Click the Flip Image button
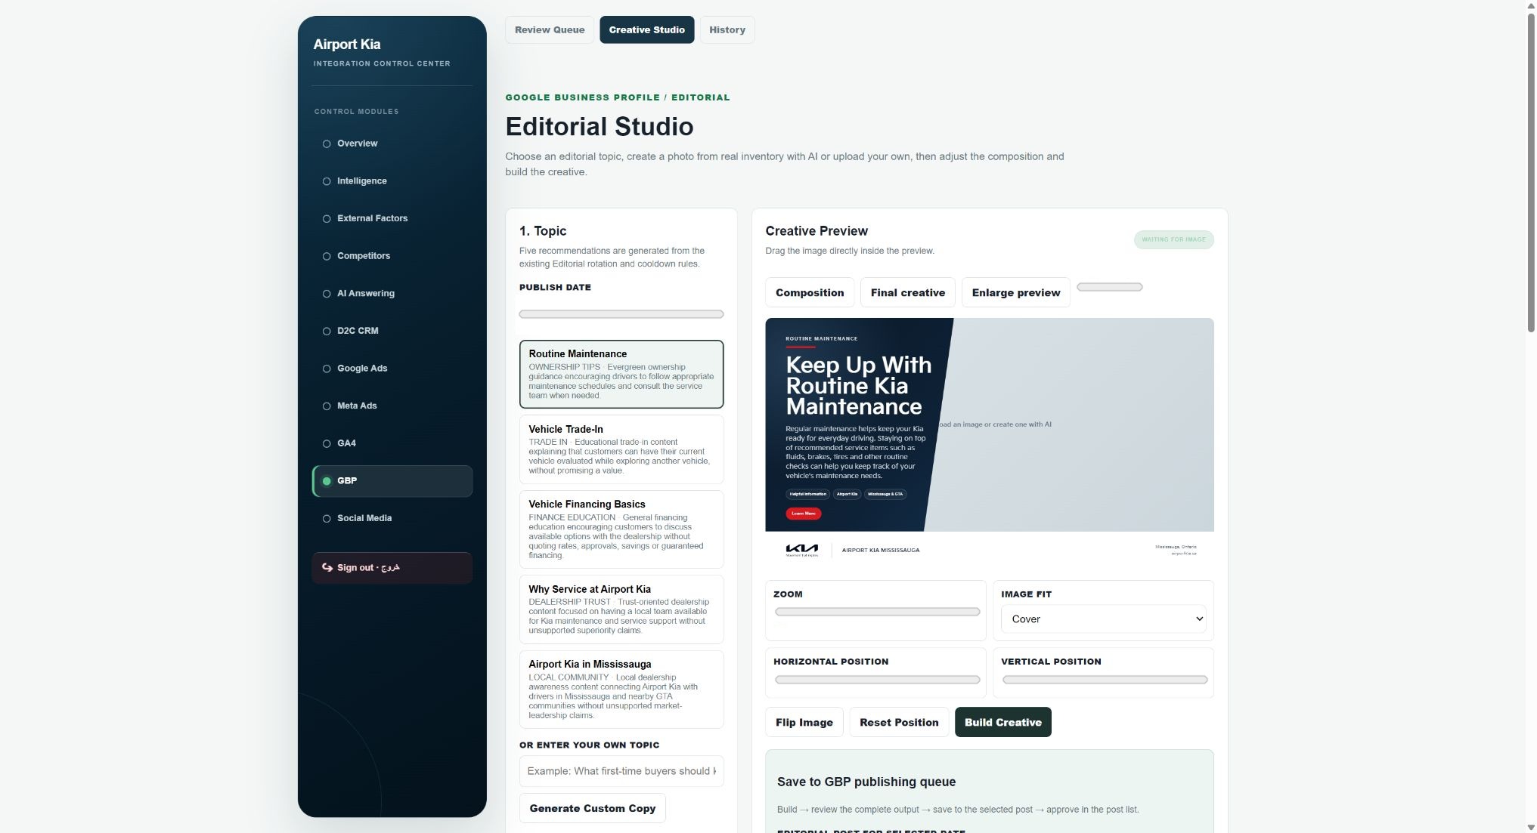Screen dimensions: 1537x833 pos(804,722)
